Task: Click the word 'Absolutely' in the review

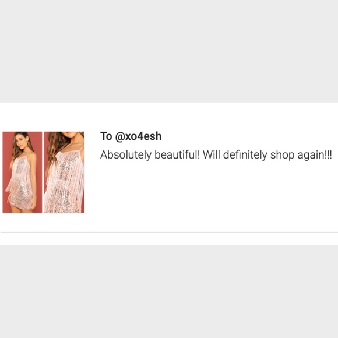Action: (x=126, y=155)
